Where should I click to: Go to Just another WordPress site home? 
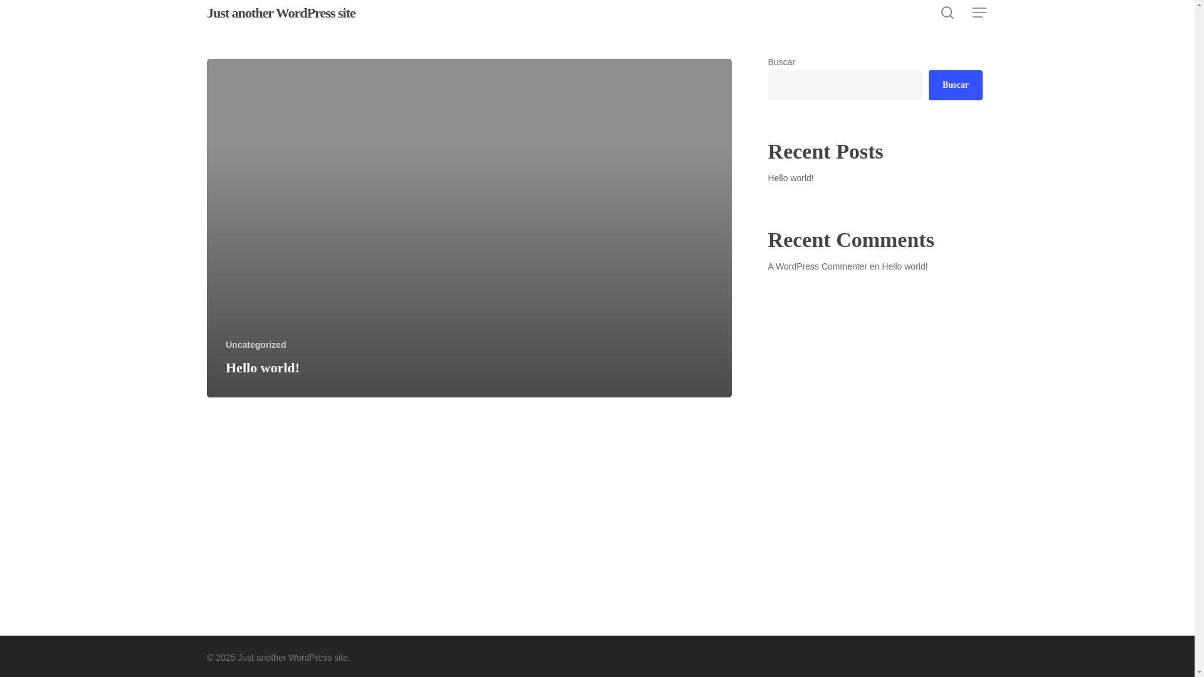coord(281,13)
